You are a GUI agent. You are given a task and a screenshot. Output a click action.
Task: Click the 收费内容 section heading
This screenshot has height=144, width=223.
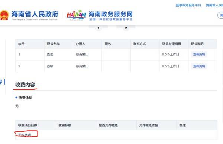(x=25, y=84)
